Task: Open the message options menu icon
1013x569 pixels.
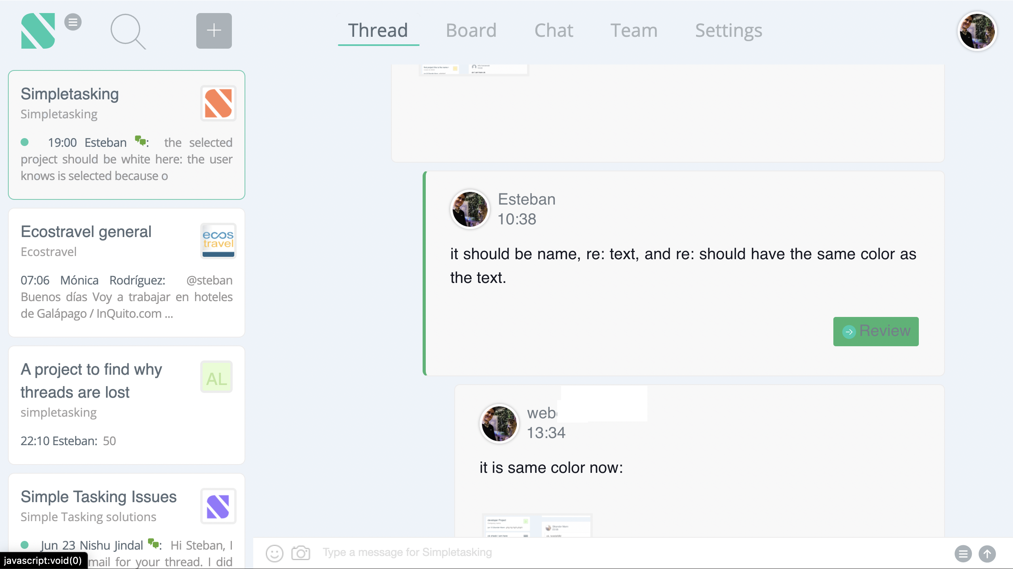Action: pyautogui.click(x=963, y=554)
